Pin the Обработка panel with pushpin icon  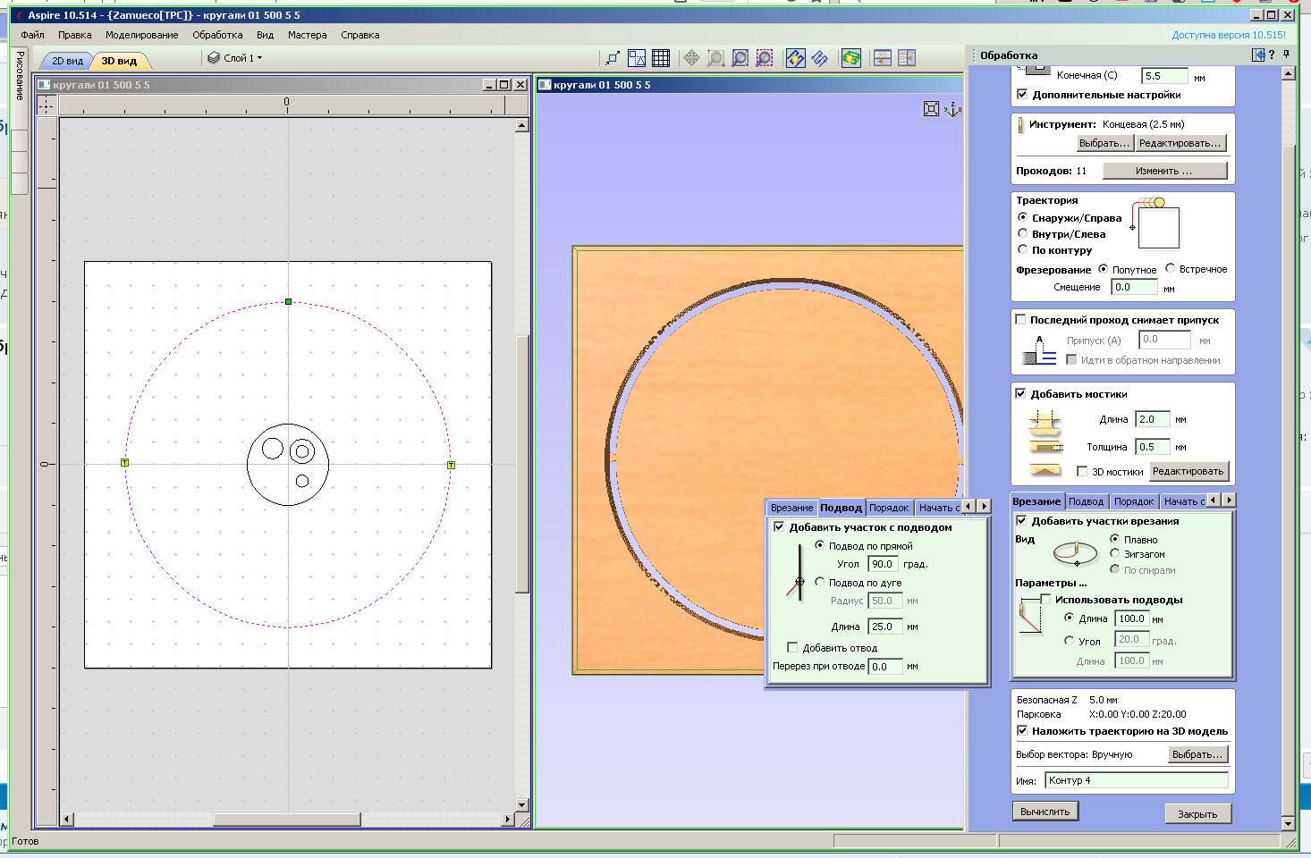[1287, 55]
